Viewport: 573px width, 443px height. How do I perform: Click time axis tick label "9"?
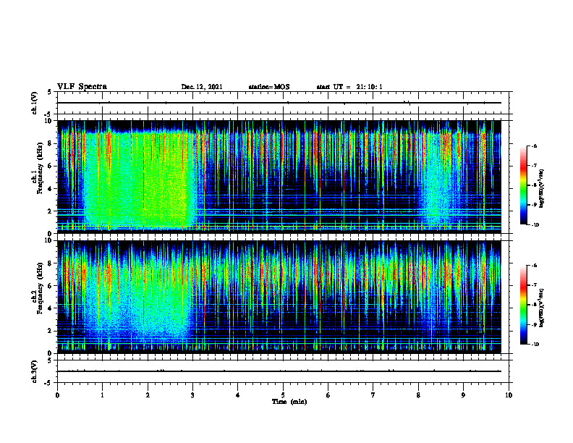(x=463, y=395)
